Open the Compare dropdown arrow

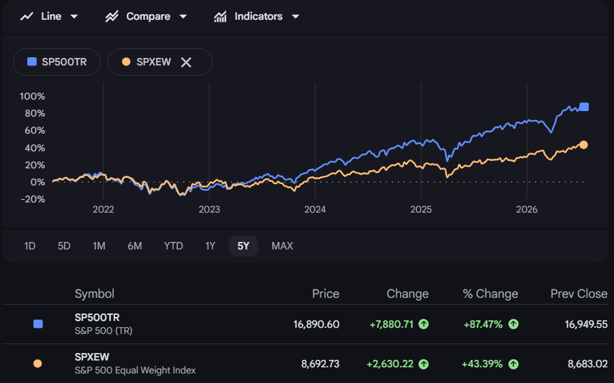point(183,16)
